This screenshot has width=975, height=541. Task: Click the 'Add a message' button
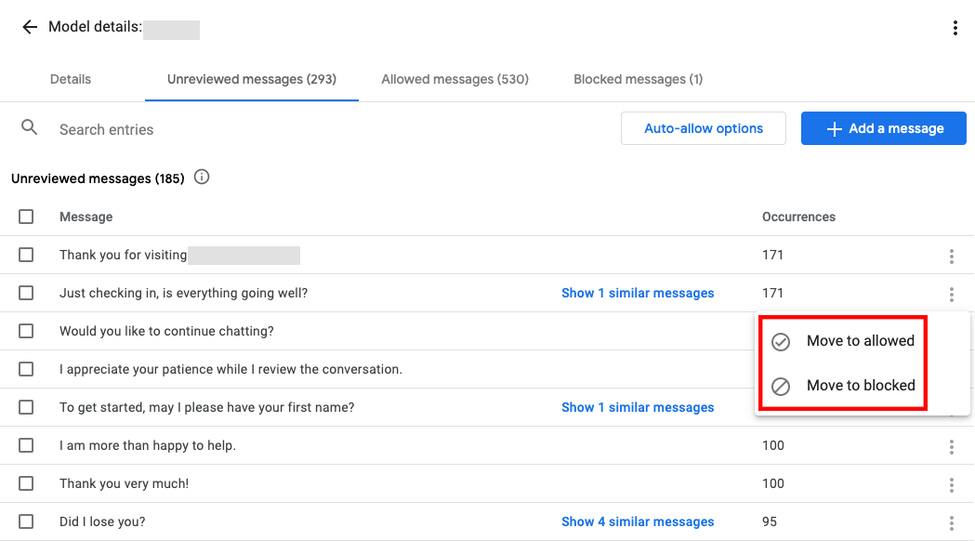(x=883, y=128)
